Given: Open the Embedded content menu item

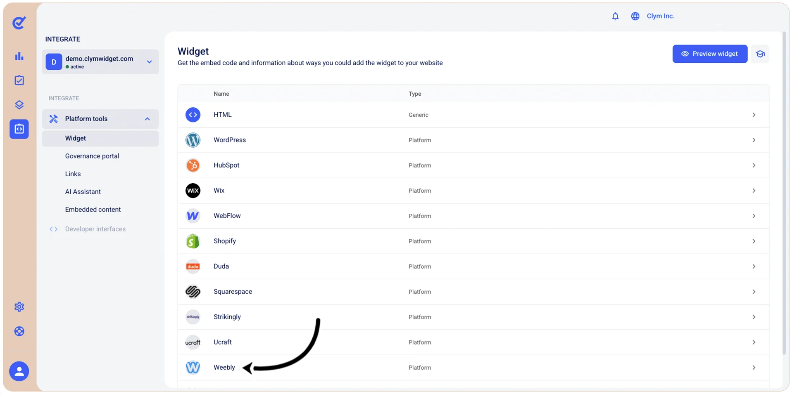Looking at the screenshot, I should (93, 210).
